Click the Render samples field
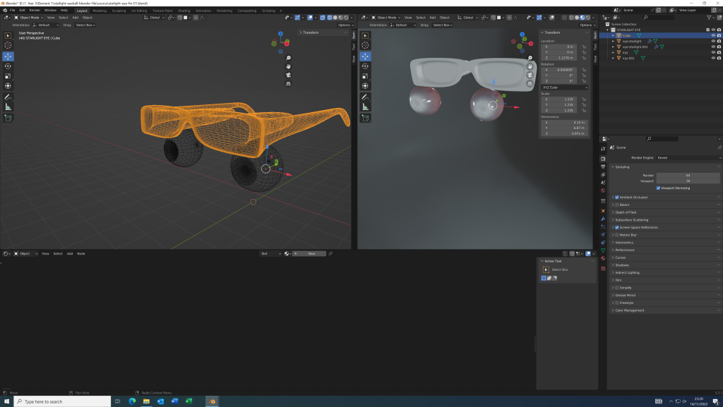The width and height of the screenshot is (723, 407). [688, 174]
